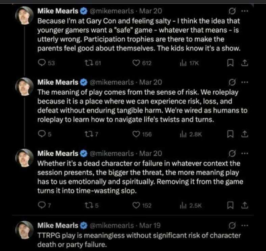Open @mikemearls handle on the first tweet
This screenshot has width=266, height=251.
(112, 11)
